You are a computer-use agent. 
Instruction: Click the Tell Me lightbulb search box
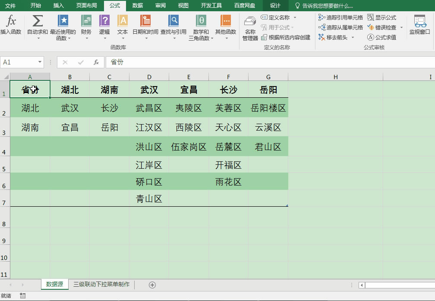325,6
